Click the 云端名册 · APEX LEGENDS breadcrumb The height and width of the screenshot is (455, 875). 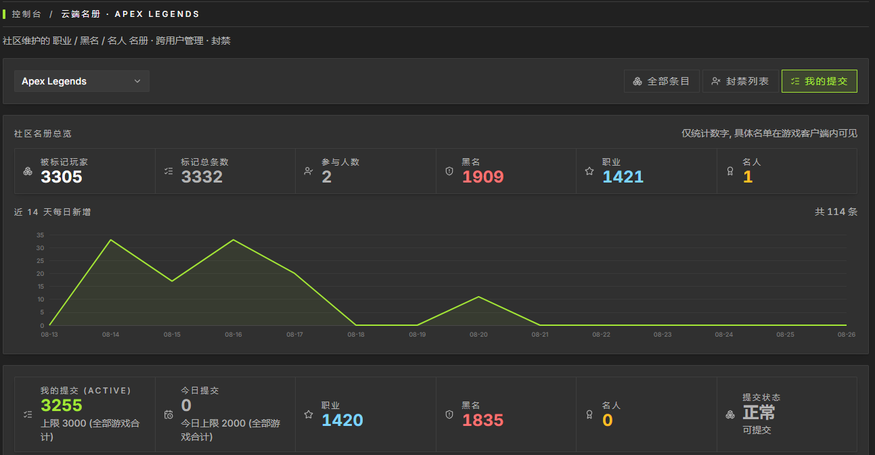coord(131,14)
